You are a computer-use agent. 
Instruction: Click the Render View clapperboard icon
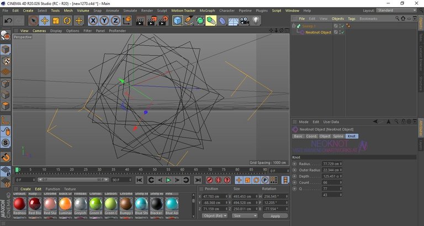click(140, 20)
